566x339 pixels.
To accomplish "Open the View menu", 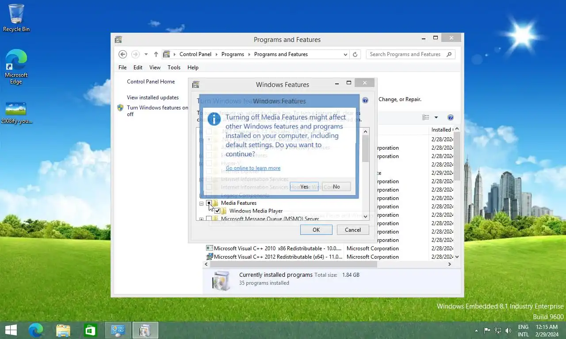I will (155, 68).
